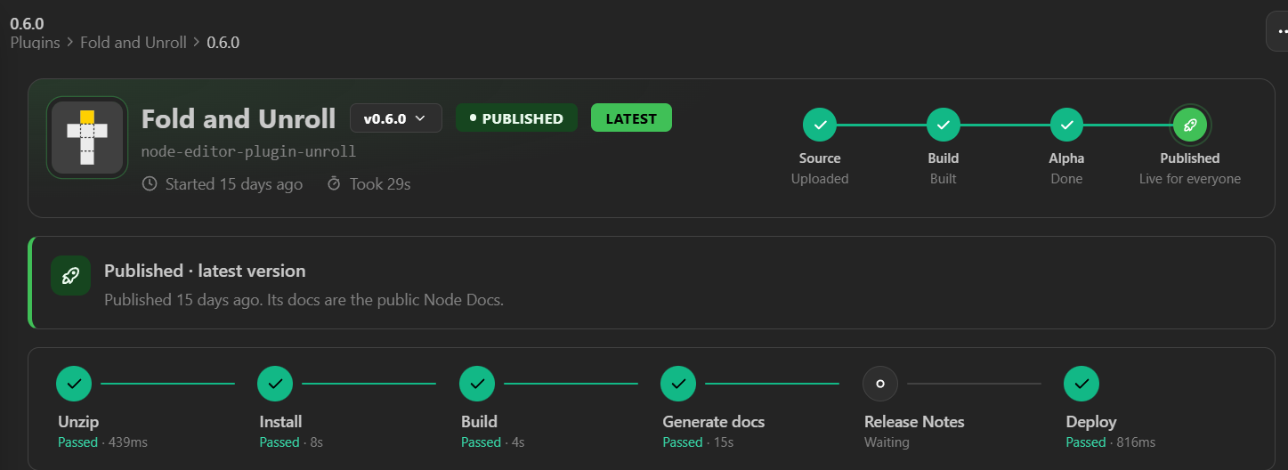
Task: Click the Fold and Unroll heading
Action: tap(239, 118)
